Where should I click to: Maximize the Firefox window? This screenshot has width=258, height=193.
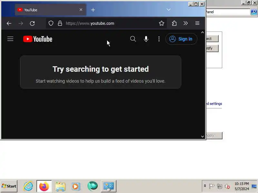(196, 4)
